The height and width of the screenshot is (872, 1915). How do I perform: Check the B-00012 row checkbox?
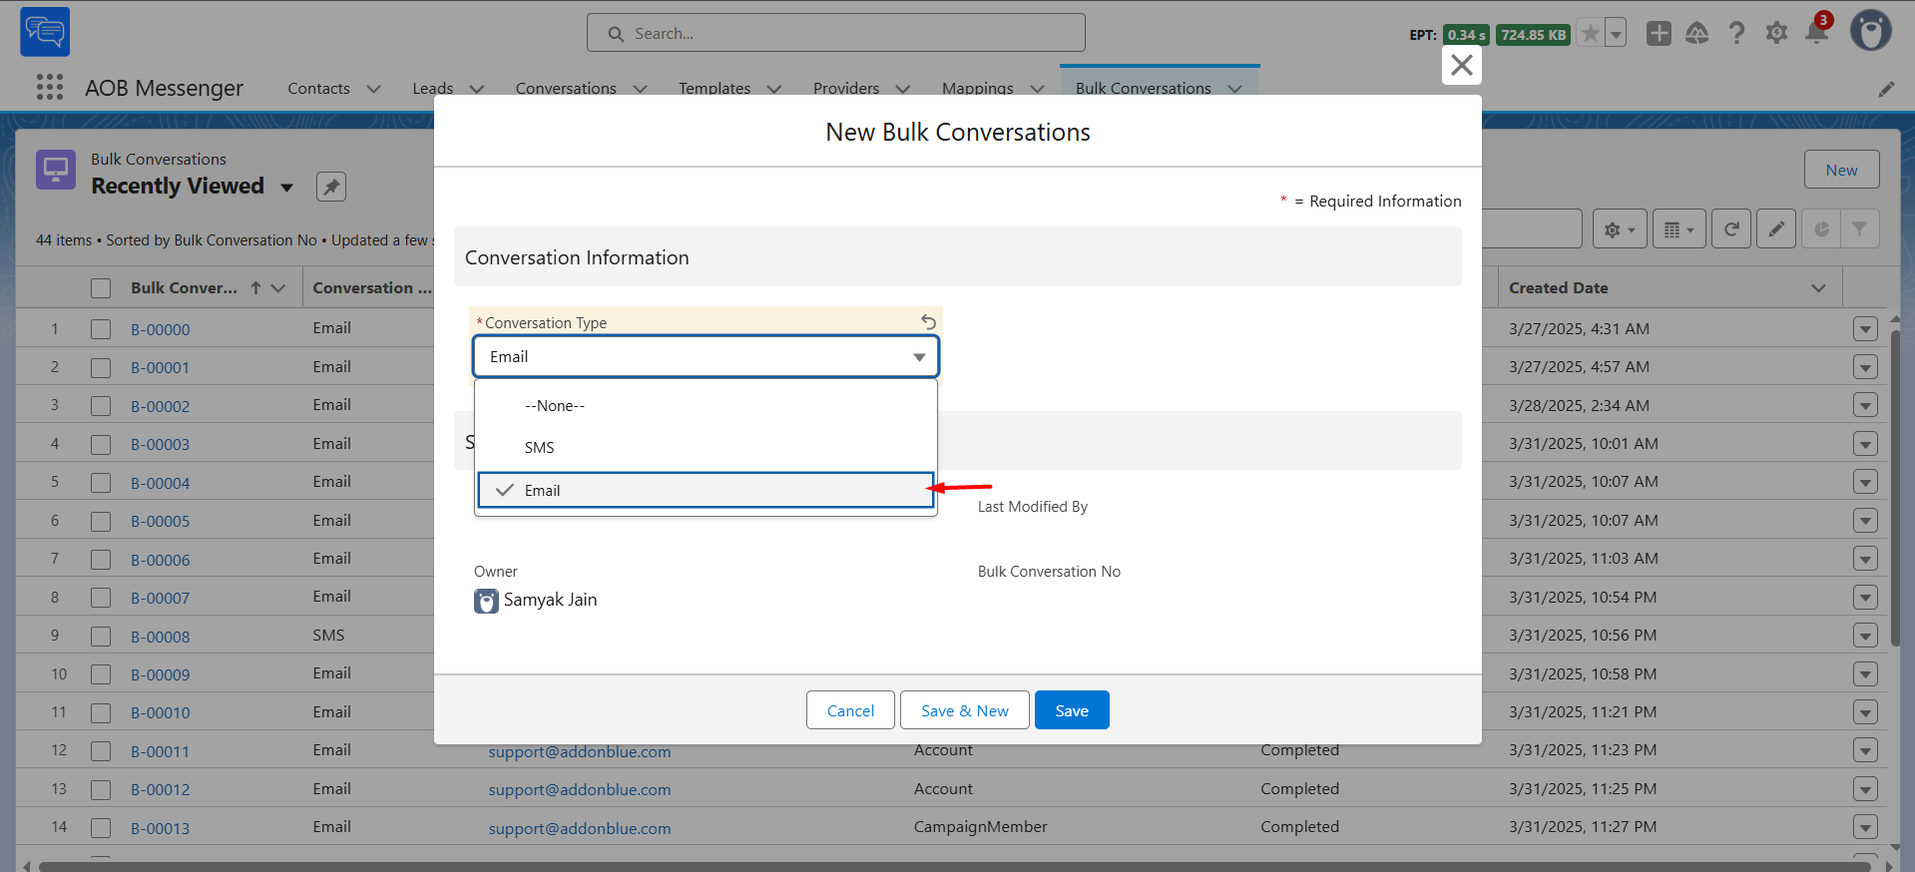coord(101,789)
